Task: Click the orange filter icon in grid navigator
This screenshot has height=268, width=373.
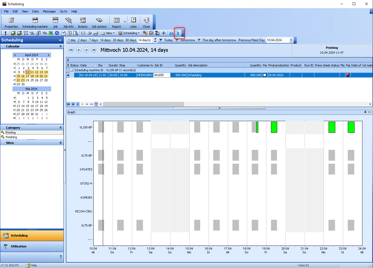Action: point(96,104)
